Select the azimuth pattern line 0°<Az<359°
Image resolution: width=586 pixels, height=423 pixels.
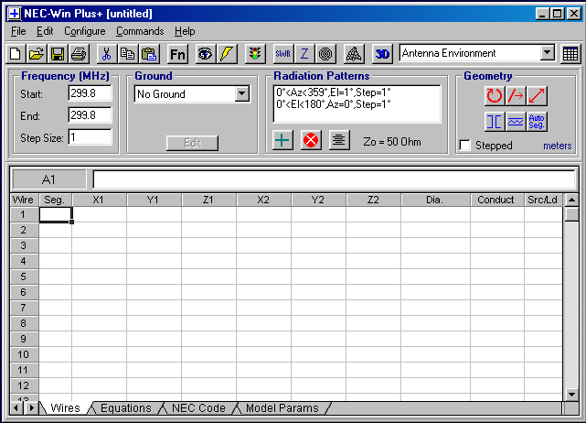(334, 92)
